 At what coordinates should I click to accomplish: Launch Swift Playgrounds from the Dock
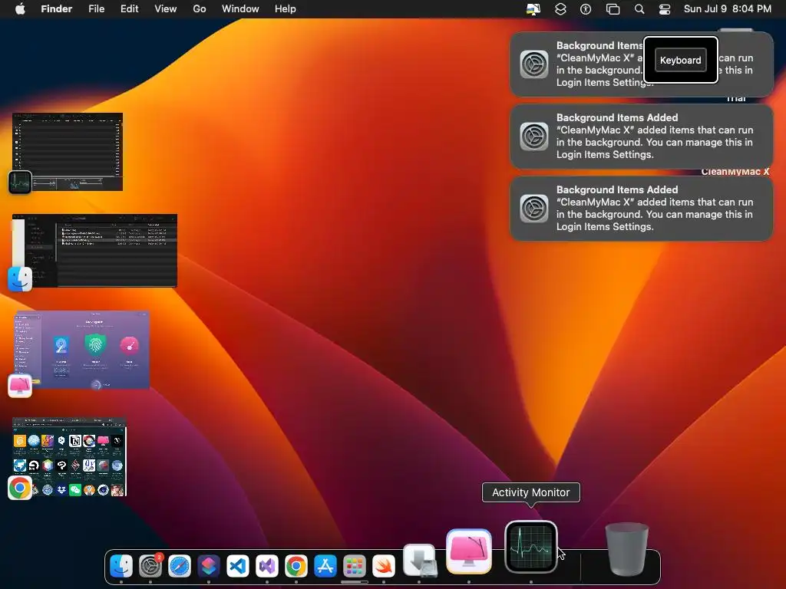coord(384,566)
